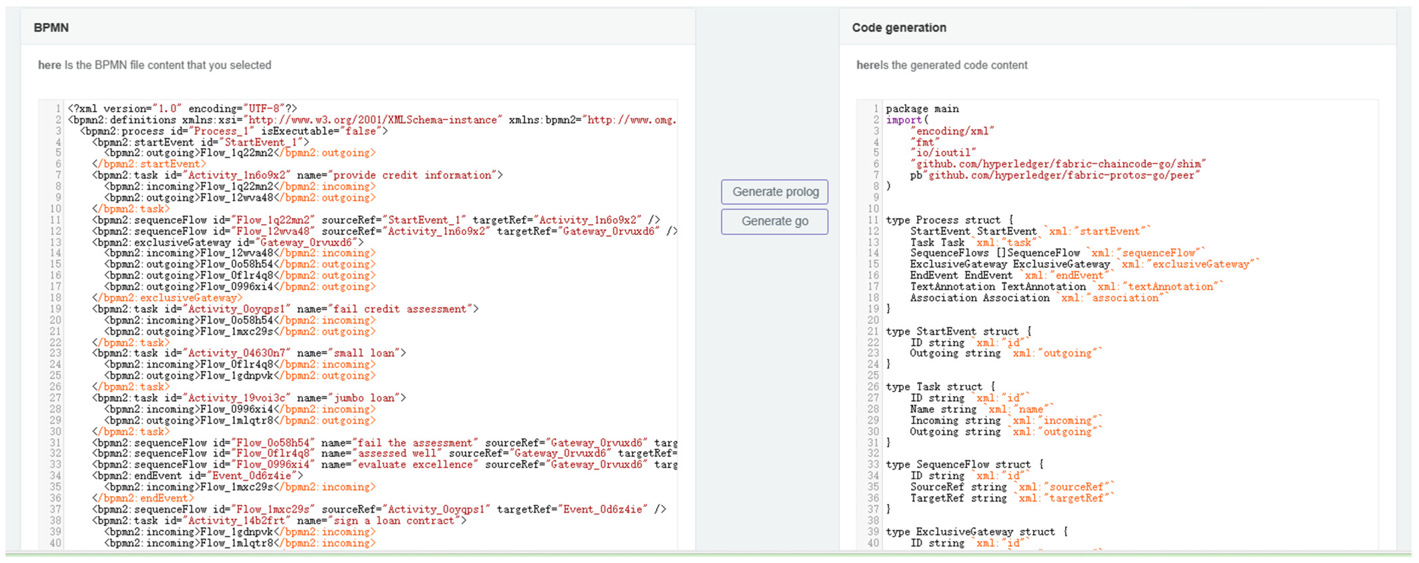The width and height of the screenshot is (1419, 563).
Task: Click the Code generation panel title
Action: 898,28
